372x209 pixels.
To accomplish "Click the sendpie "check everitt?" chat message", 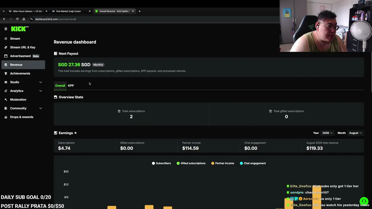I will (x=307, y=192).
